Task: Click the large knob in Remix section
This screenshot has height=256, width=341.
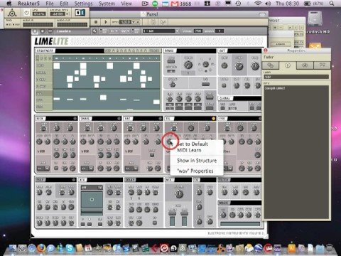Action: click(188, 64)
